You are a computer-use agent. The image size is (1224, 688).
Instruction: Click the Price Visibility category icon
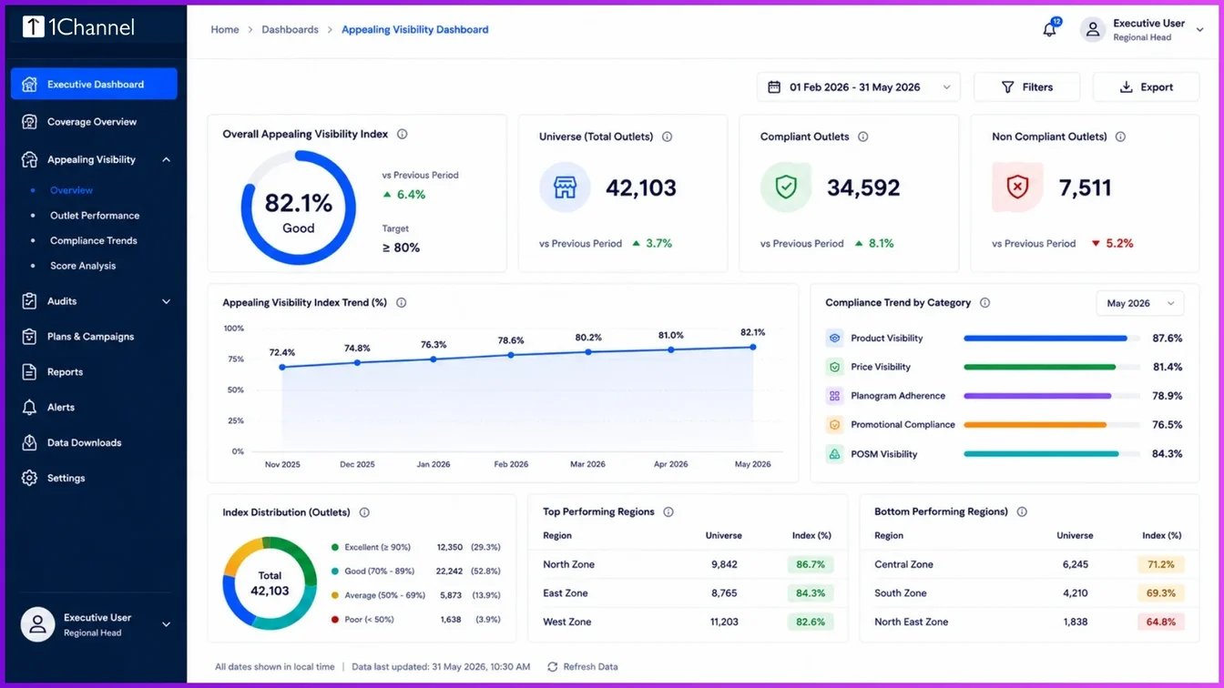[834, 367]
